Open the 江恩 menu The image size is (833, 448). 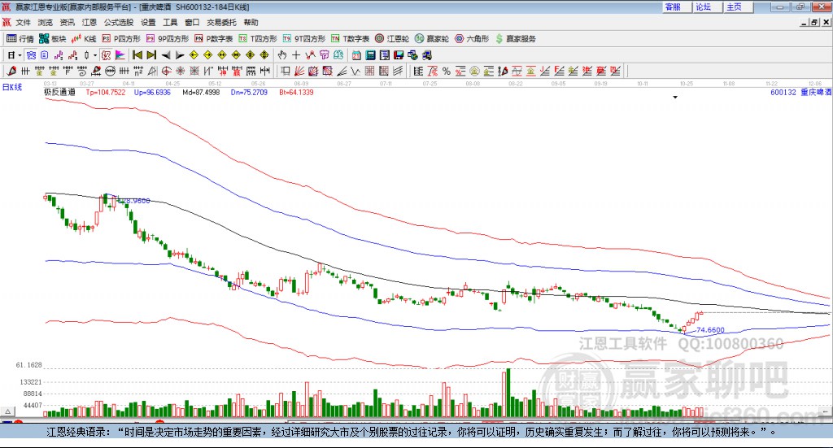pyautogui.click(x=89, y=23)
